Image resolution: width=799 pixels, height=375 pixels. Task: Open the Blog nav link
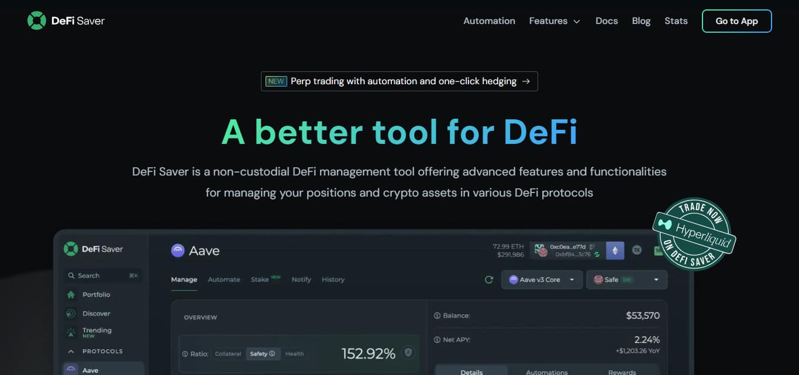pos(641,21)
